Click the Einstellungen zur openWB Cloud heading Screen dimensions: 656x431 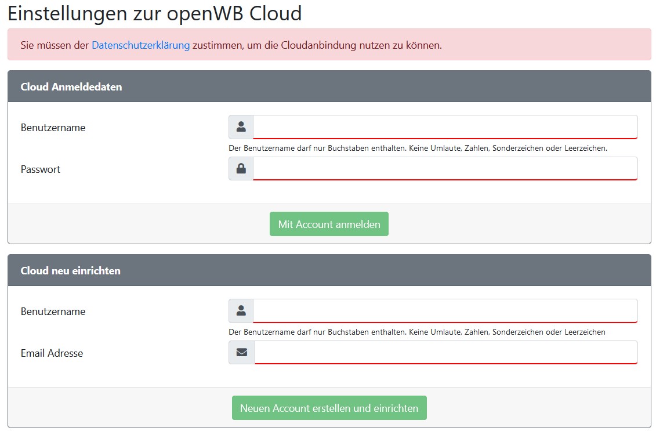pyautogui.click(x=155, y=13)
